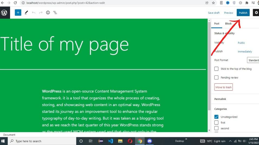
Task: Share this page using the share icon
Action: tap(207, 3)
